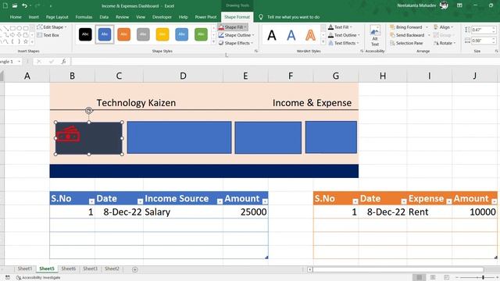The image size is (500, 281).
Task: Select the cell containing Salary
Action: 183,212
